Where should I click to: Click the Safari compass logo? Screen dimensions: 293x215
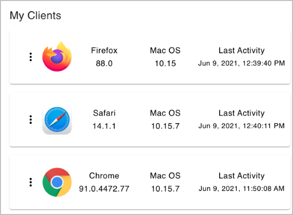(57, 120)
